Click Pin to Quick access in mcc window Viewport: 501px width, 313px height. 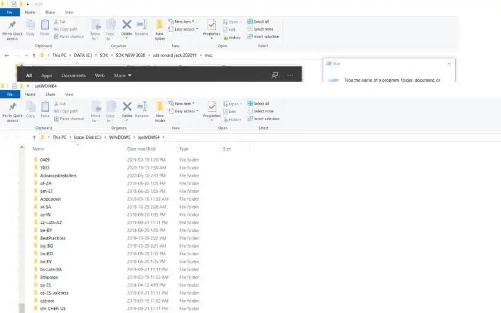12,30
